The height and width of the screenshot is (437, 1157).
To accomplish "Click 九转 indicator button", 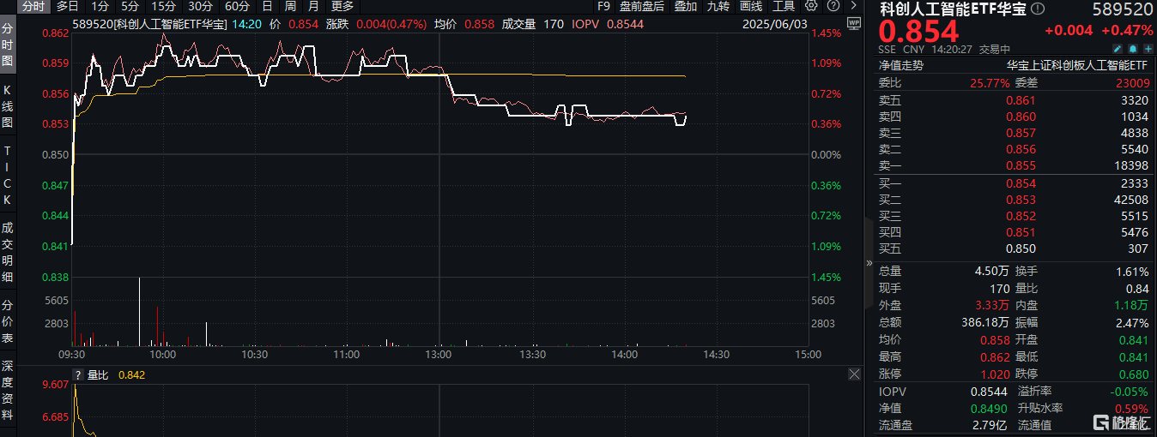I will (x=718, y=6).
